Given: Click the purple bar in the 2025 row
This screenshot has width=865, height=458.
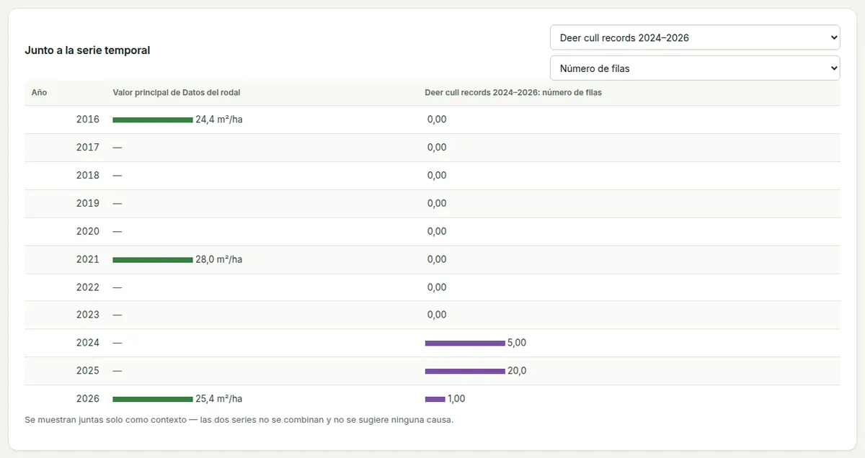Looking at the screenshot, I should click(465, 372).
